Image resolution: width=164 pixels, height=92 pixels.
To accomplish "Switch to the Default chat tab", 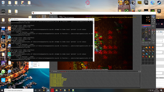I will (55, 72).
